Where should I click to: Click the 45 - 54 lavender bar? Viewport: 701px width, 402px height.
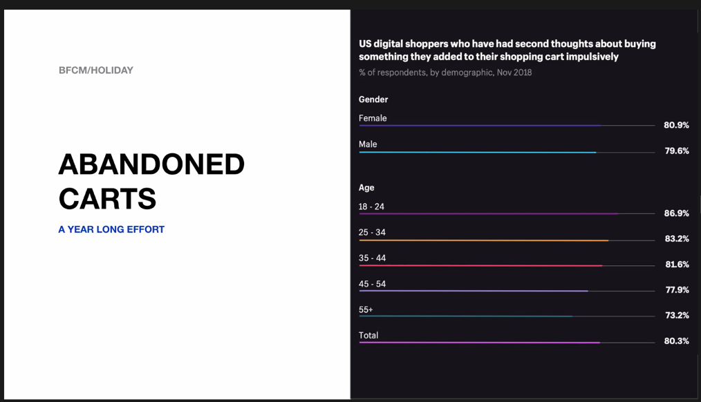pos(474,291)
